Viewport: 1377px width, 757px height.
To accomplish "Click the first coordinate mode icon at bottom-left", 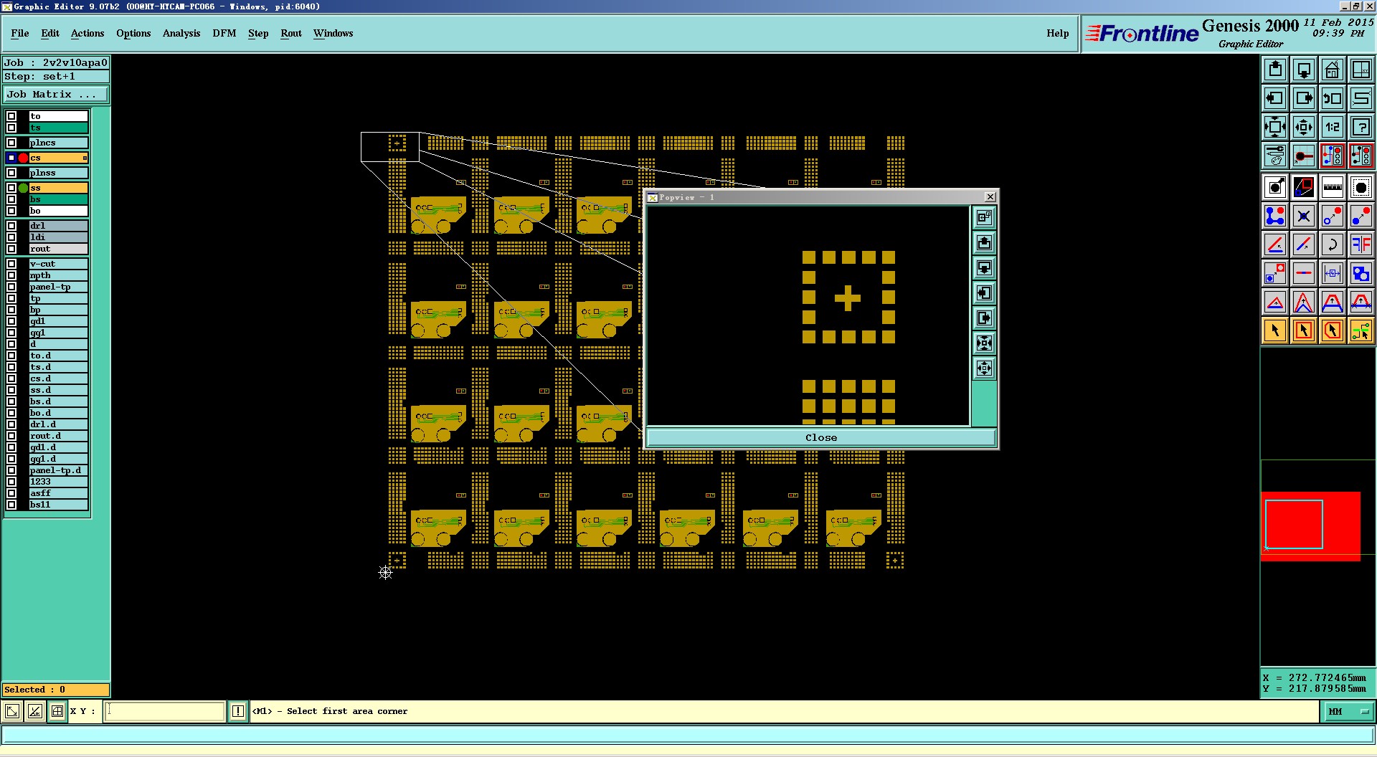I will point(12,711).
